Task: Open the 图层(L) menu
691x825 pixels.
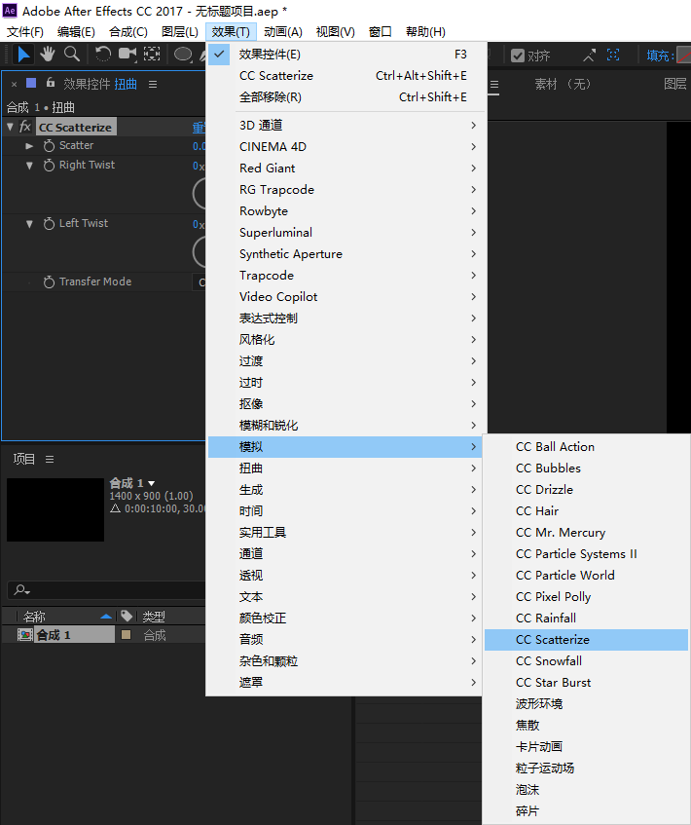Action: 179,32
